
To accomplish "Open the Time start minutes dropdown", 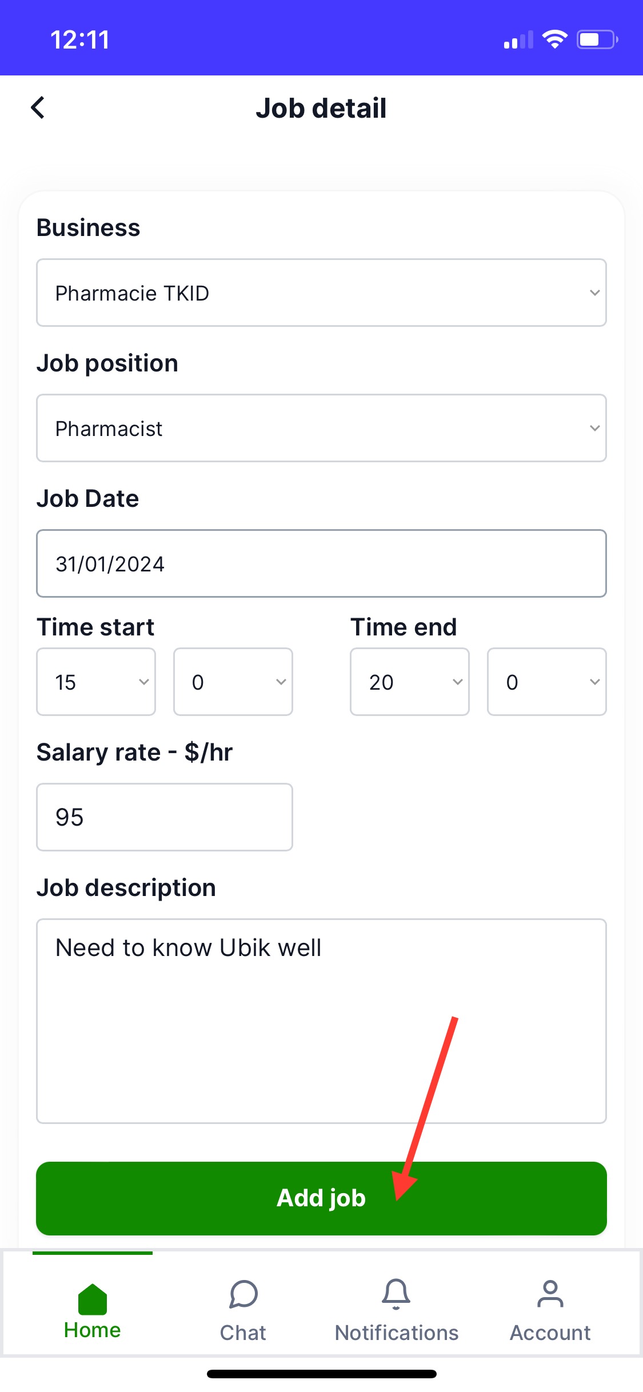I will (x=233, y=682).
